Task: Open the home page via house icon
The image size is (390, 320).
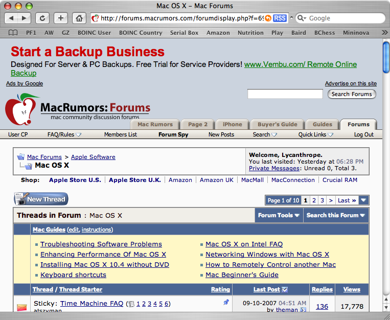Action: coord(79,18)
